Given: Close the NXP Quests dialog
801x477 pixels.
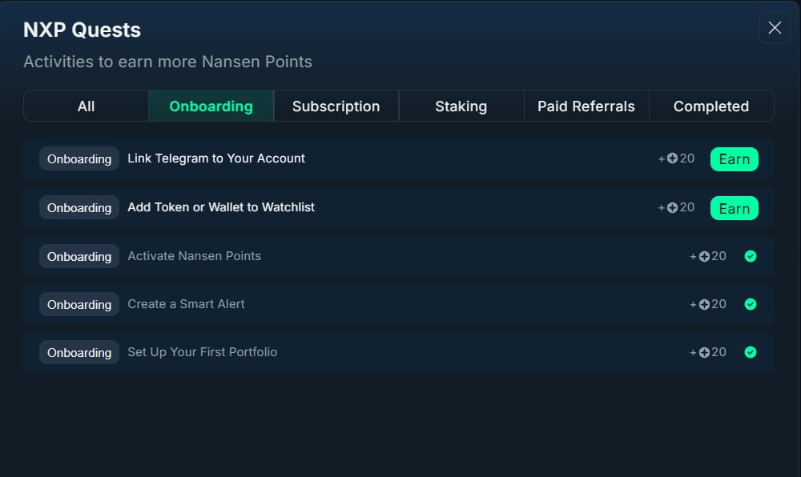Looking at the screenshot, I should tap(775, 28).
